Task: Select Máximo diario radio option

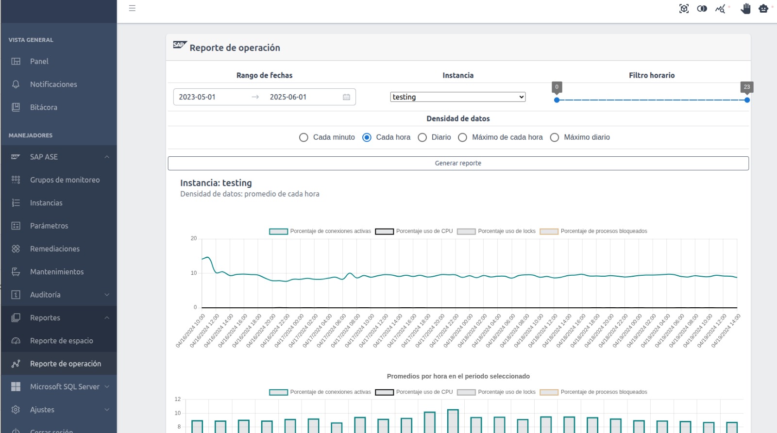Action: 555,137
